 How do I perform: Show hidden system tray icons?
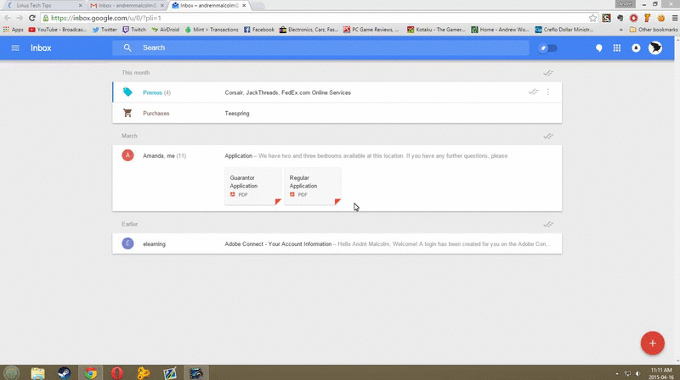617,373
